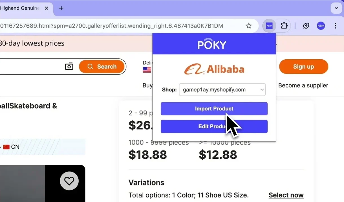The height and width of the screenshot is (202, 344).
Task: Expand the tab strip chevron
Action: pyautogui.click(x=336, y=8)
